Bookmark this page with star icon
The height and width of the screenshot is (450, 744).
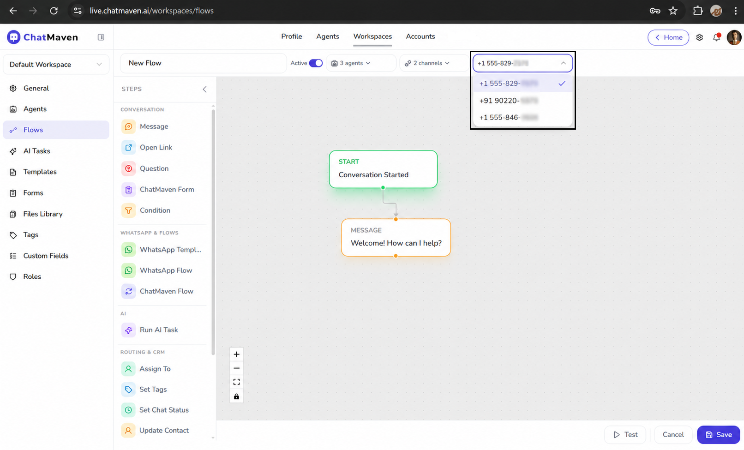tap(673, 11)
